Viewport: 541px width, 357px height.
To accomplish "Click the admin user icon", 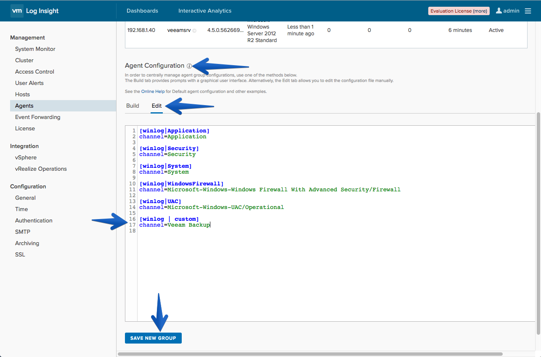I will click(499, 11).
